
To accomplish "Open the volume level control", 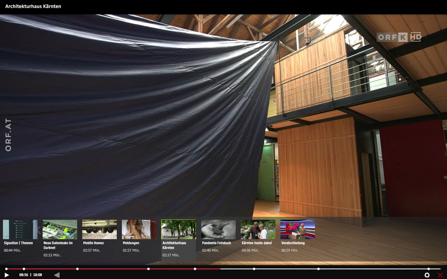I will pyautogui.click(x=57, y=275).
